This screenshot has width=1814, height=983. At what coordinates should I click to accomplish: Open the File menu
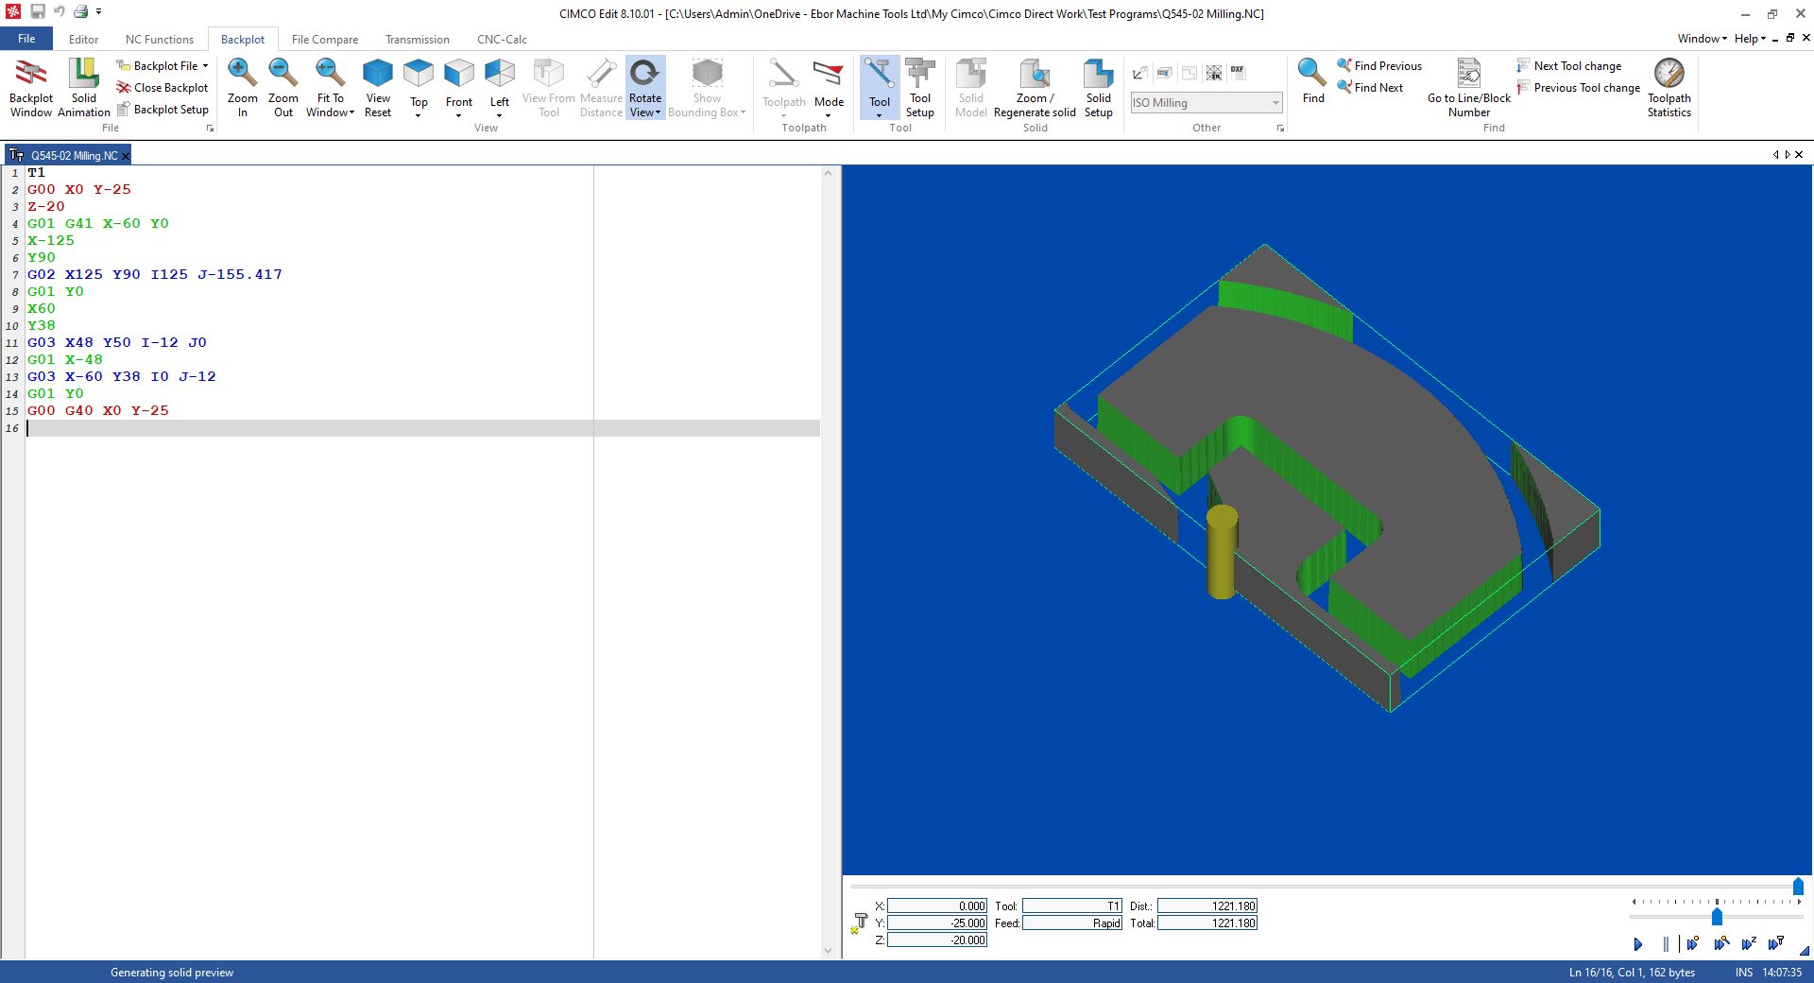tap(26, 39)
